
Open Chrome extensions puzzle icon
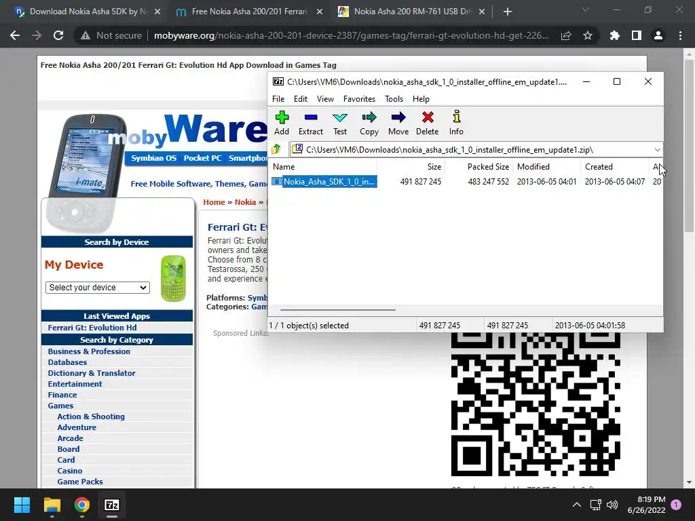(x=615, y=35)
